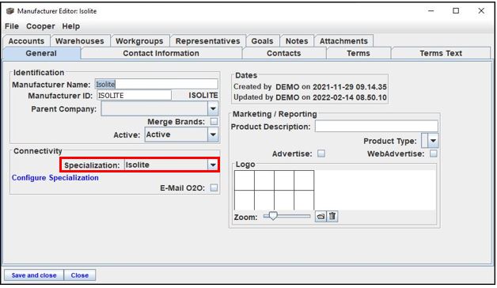Click the updated date 2022-02-14 08.50.10
This screenshot has width=497, height=288.
pyautogui.click(x=350, y=97)
